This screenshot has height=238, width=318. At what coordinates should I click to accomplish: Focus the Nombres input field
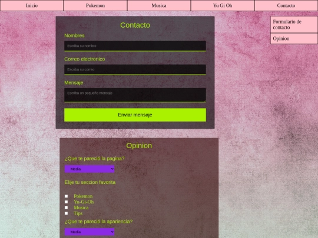coord(135,46)
